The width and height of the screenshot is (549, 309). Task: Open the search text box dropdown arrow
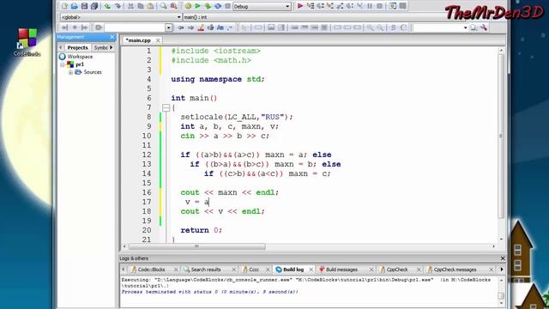[x=168, y=27]
